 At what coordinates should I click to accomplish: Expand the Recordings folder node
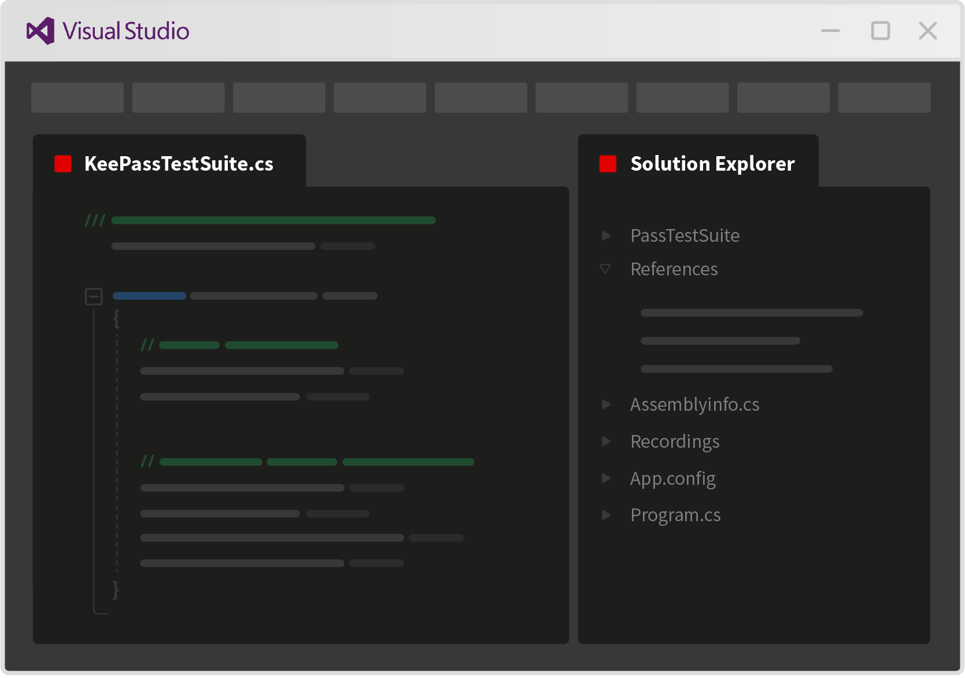pyautogui.click(x=606, y=441)
